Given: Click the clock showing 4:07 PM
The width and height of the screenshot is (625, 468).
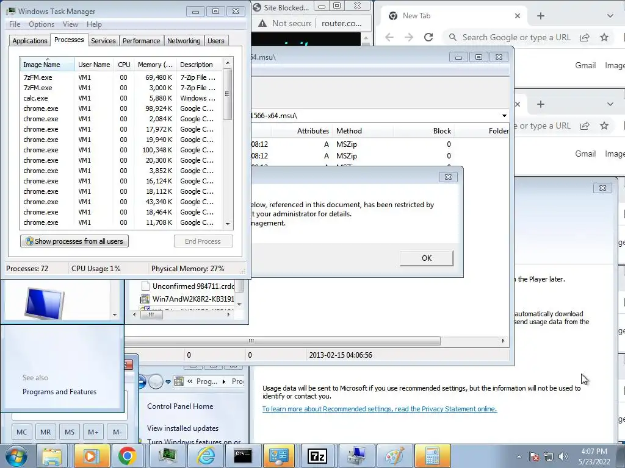Looking at the screenshot, I should point(594,452).
